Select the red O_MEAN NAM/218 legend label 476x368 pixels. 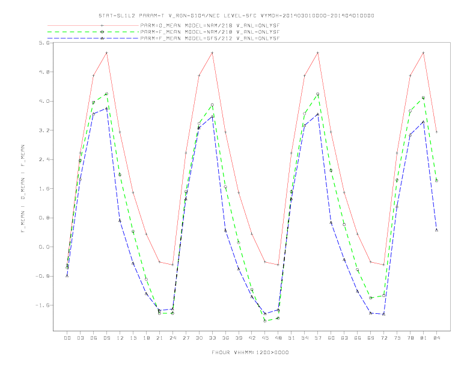[210, 25]
